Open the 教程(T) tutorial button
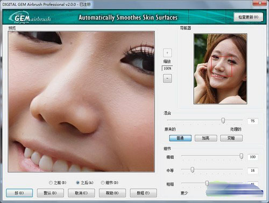The width and height of the screenshot is (269, 203). (143, 193)
